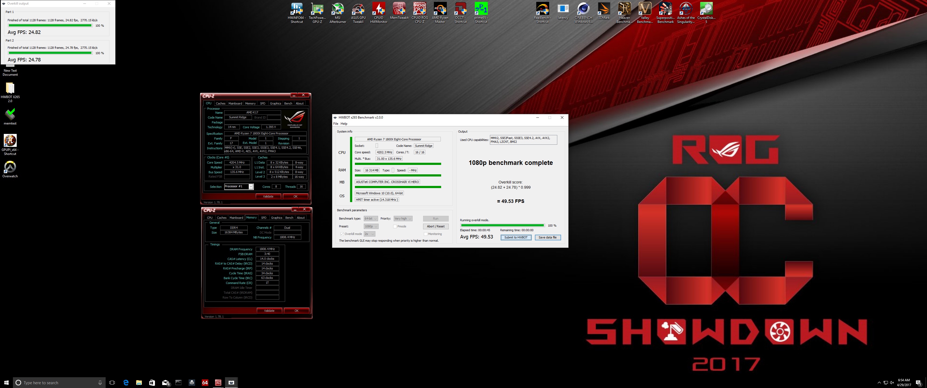
Task: Open Task View on the taskbar
Action: [x=112, y=383]
